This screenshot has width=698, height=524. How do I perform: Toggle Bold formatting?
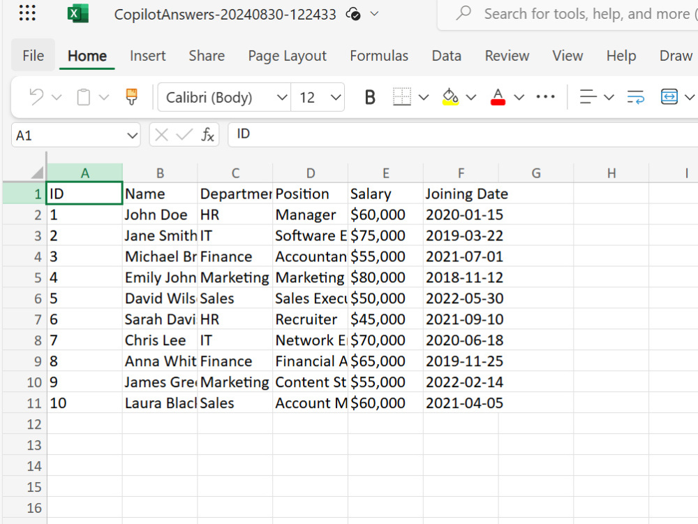click(370, 97)
